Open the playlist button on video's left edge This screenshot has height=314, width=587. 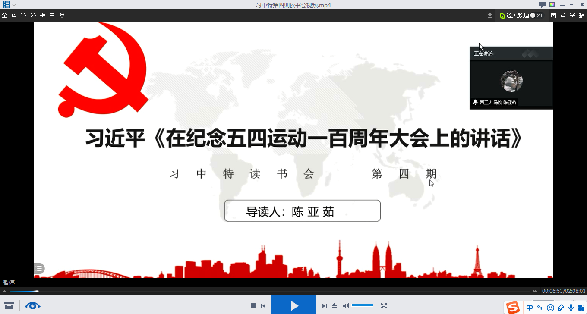pyautogui.click(x=39, y=268)
